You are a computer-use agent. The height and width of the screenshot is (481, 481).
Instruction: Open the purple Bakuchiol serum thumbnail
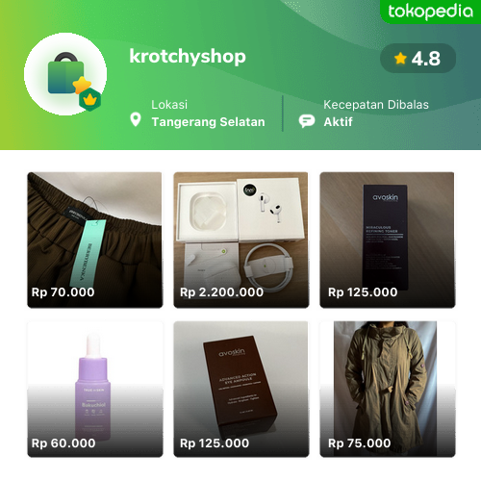pos(95,390)
